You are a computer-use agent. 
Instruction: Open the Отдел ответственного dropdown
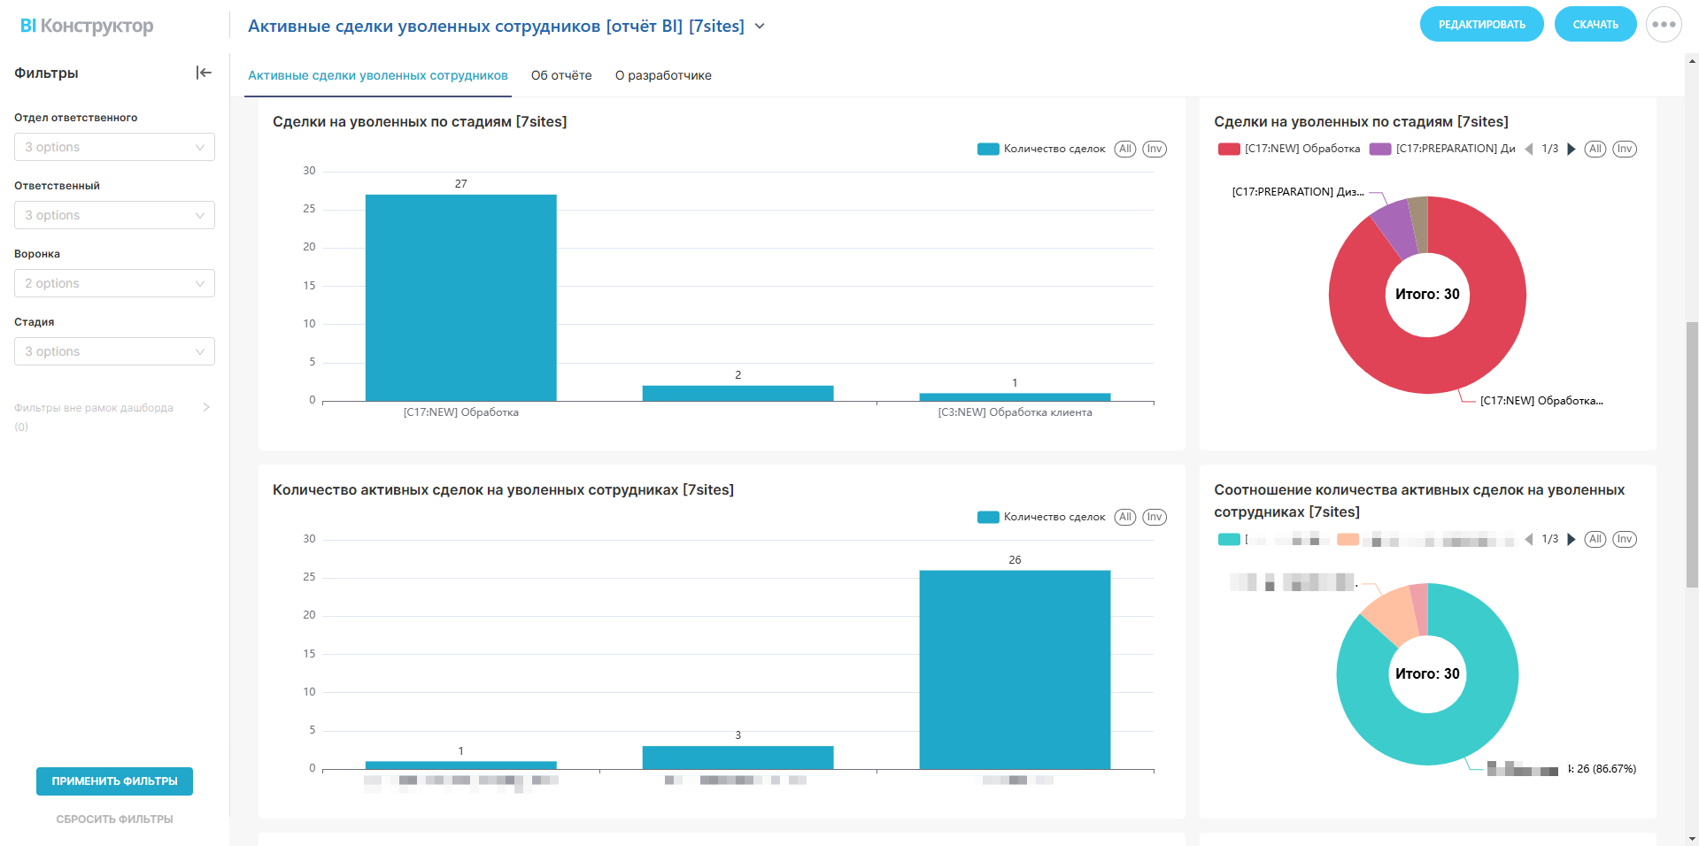pyautogui.click(x=114, y=147)
